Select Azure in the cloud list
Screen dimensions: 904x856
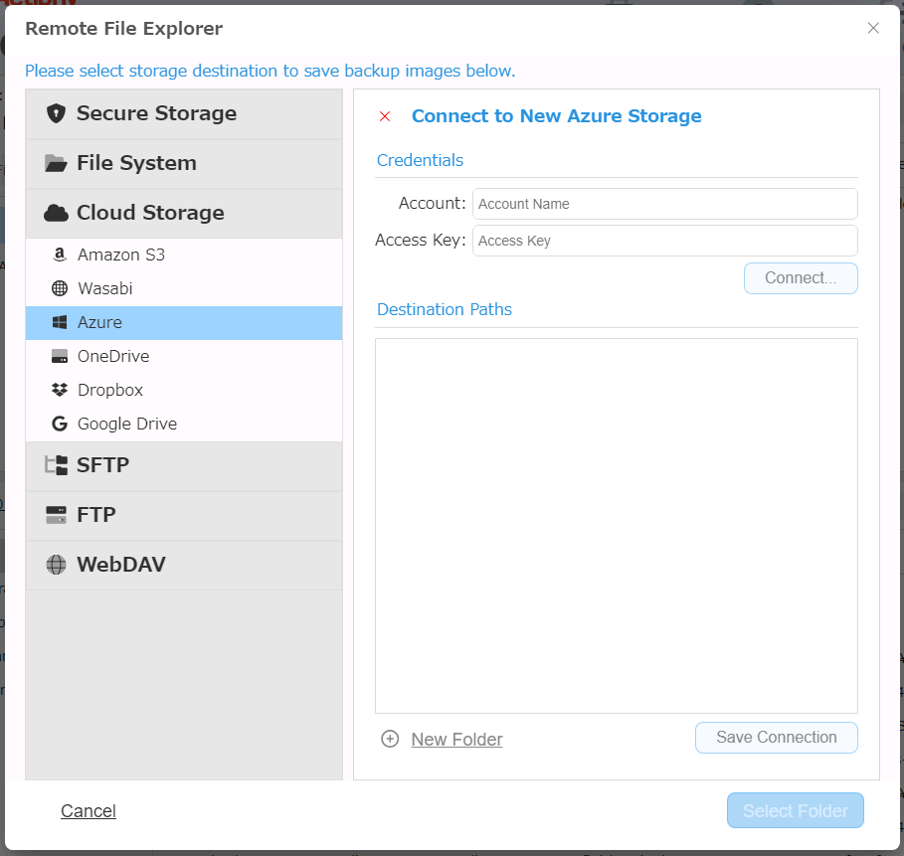99,322
